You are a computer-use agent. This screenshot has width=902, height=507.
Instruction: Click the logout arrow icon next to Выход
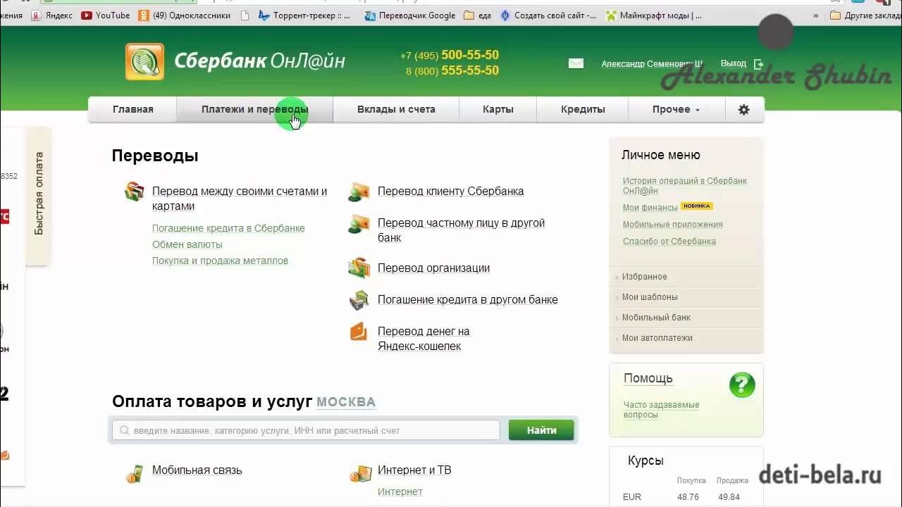click(759, 64)
